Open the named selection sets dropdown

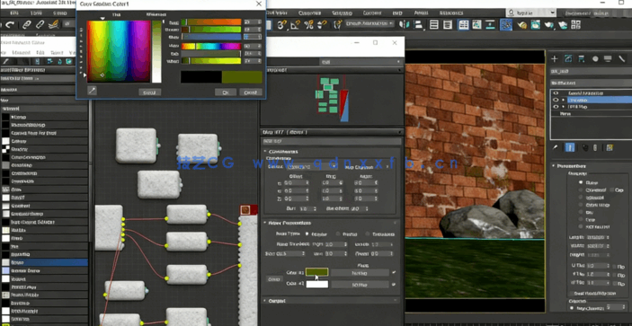click(x=369, y=23)
